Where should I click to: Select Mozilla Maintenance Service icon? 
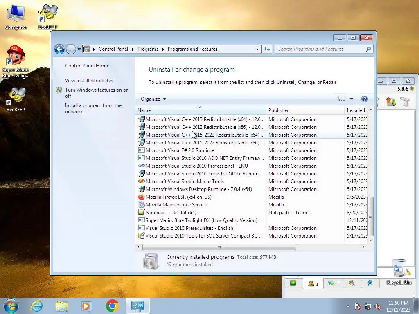pos(141,205)
